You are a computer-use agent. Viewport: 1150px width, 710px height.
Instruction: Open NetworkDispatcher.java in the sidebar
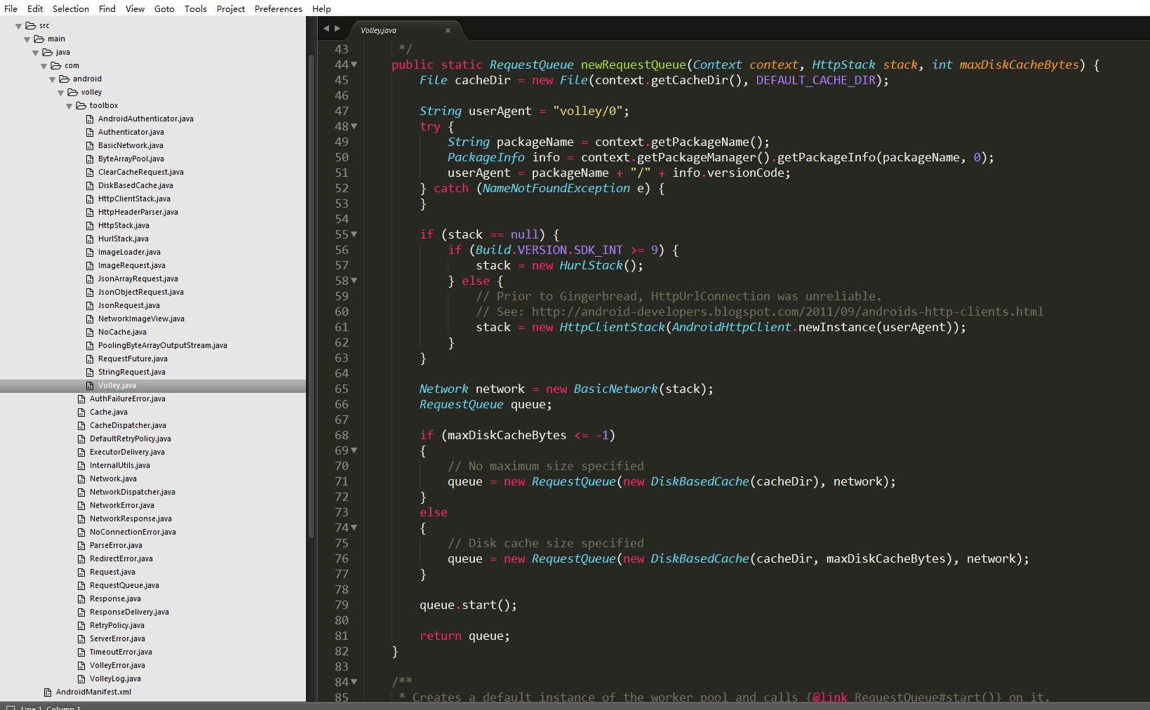133,492
